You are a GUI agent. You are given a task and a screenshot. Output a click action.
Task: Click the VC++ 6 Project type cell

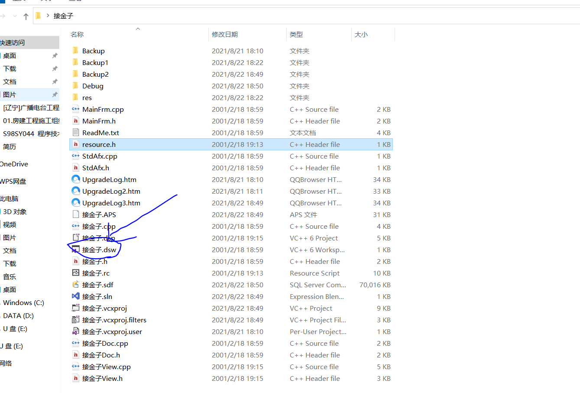coord(314,238)
